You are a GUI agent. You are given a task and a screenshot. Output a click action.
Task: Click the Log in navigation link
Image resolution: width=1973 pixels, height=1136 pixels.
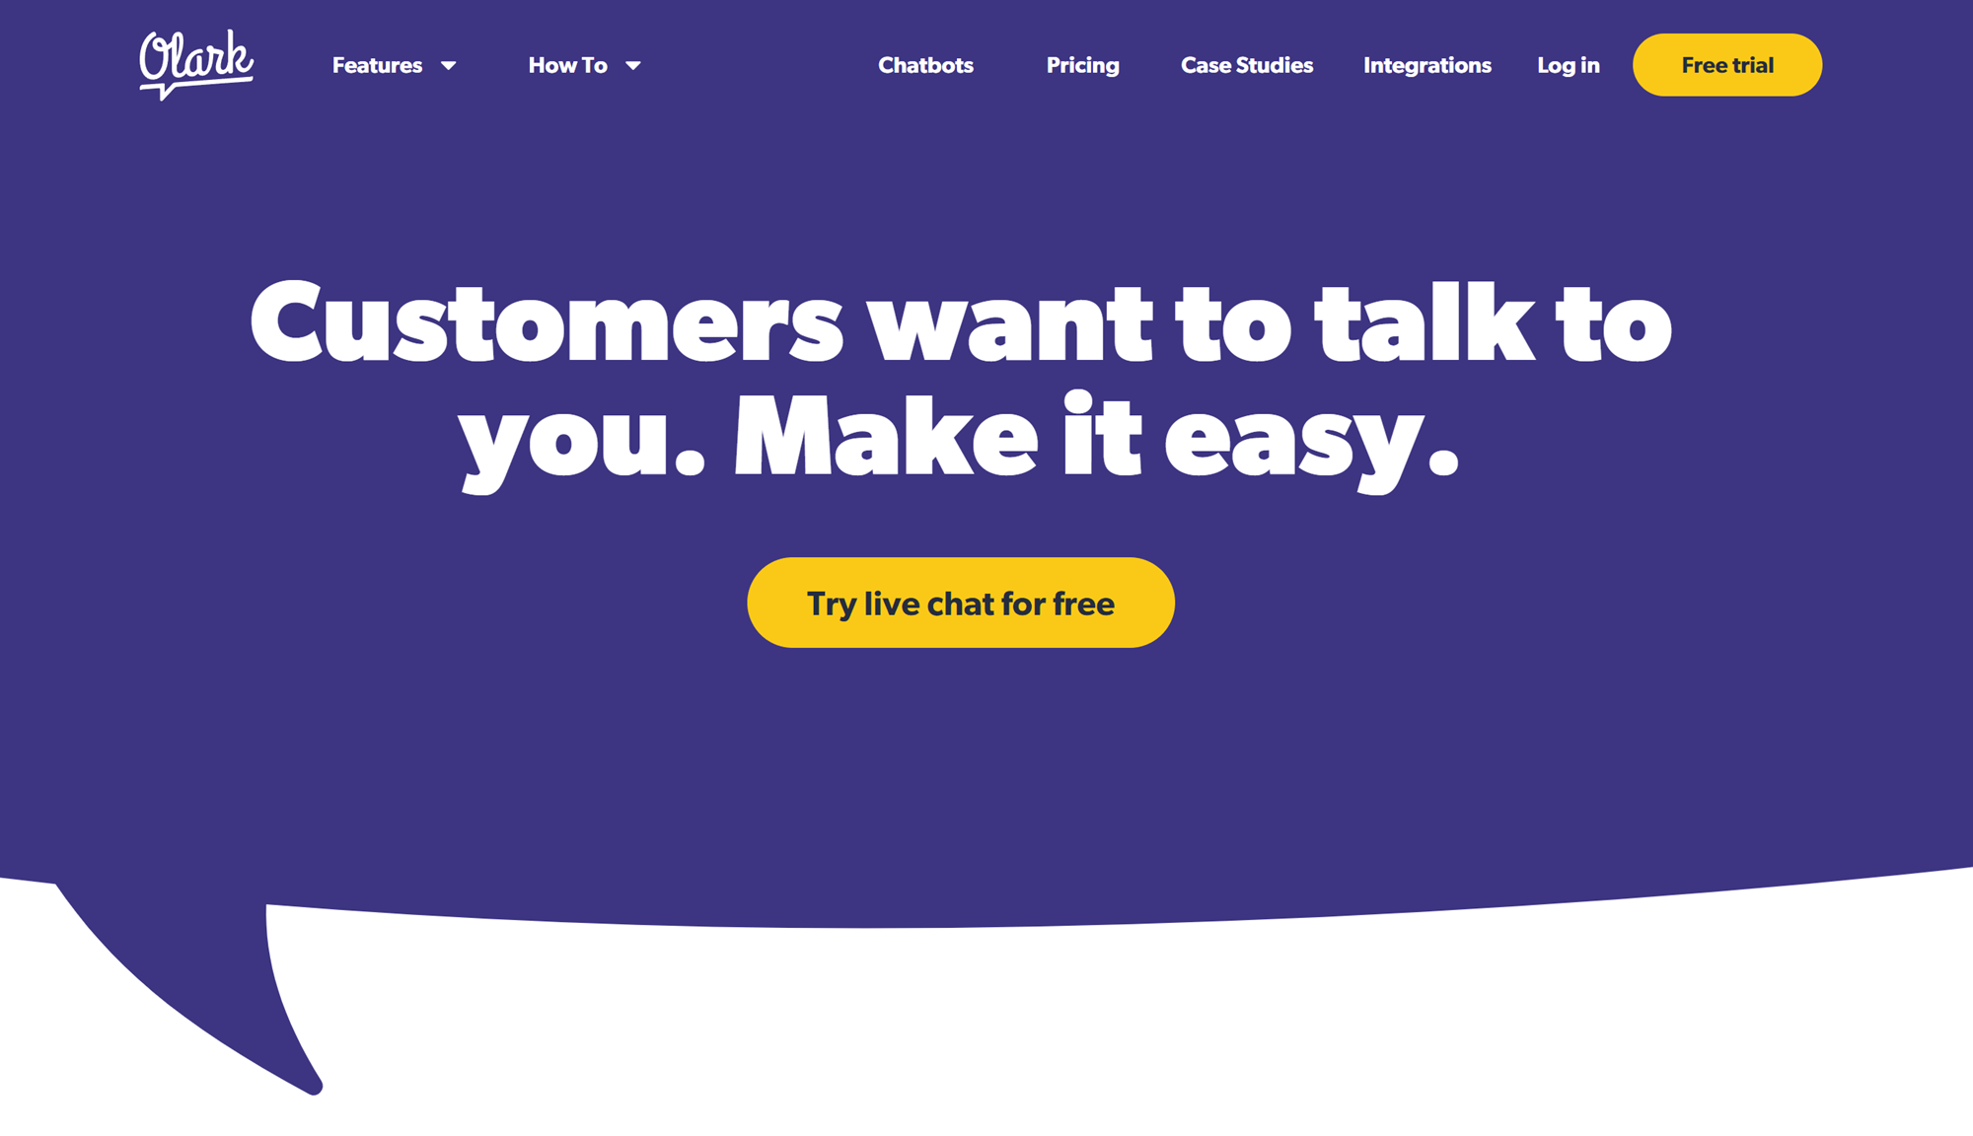click(1570, 64)
